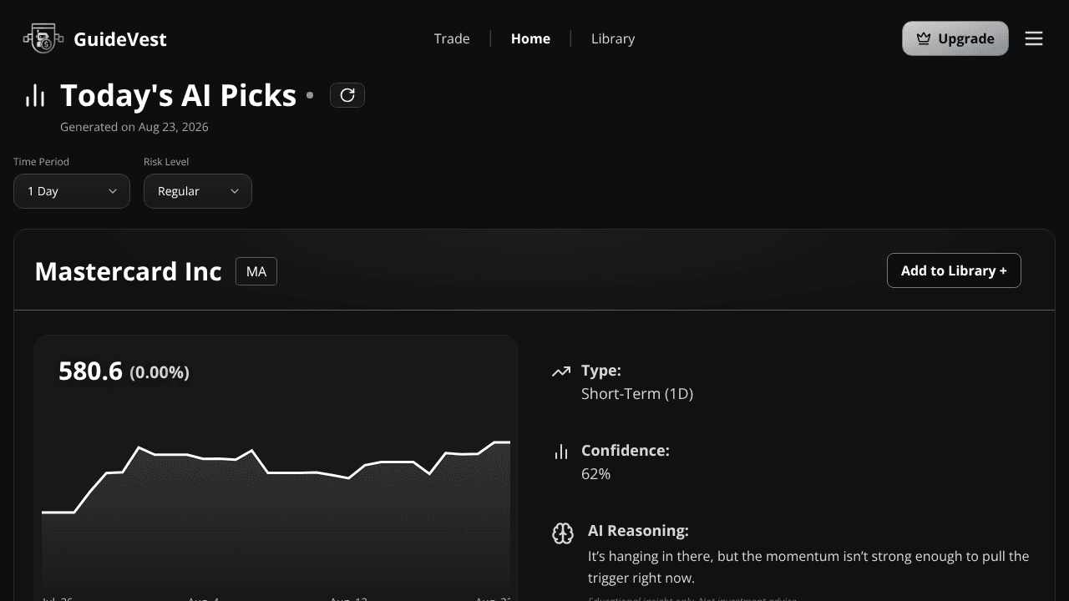Viewport: 1069px width, 601px height.
Task: Click the Mastercard Inc heading
Action: tap(129, 271)
